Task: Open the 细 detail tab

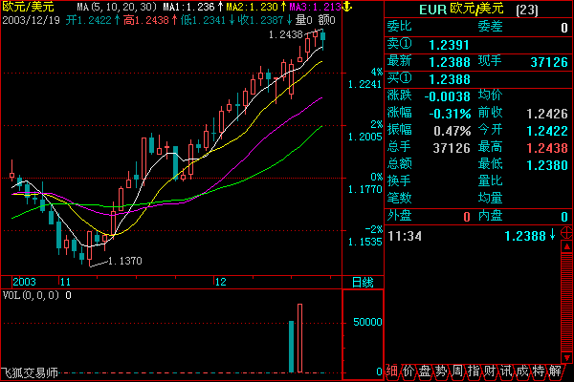Action: (392, 371)
